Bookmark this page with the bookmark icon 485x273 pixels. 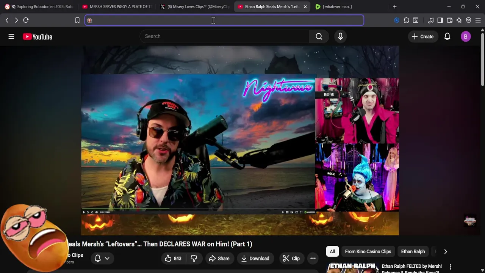77,20
